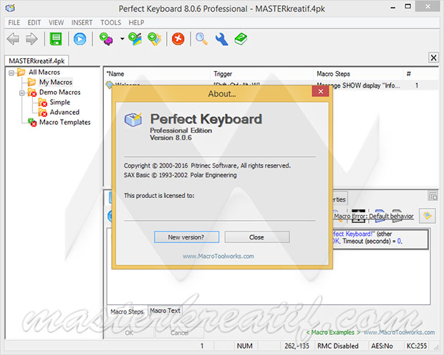Image resolution: width=444 pixels, height=355 pixels.
Task: Open www.MacroToolworks.com link at bottom right
Action: (399, 332)
